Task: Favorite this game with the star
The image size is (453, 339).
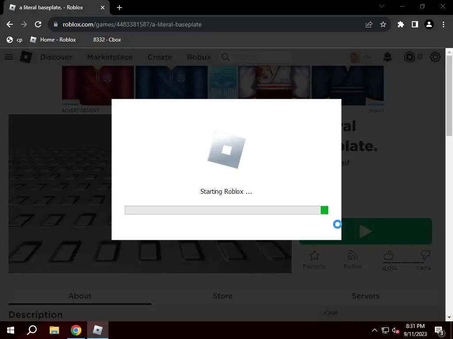Action: click(315, 260)
